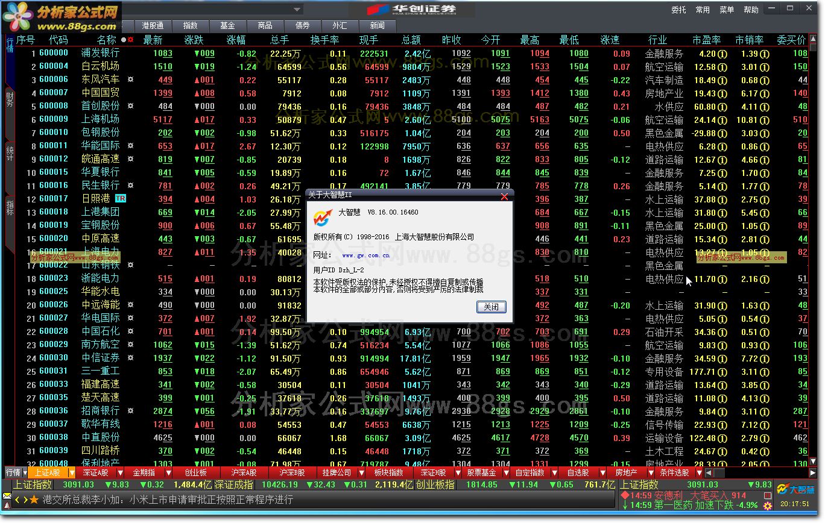Open the 菜单 menu
825x523 pixels.
[727, 10]
